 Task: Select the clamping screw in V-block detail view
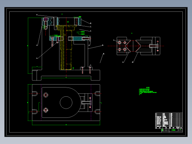coord(154,46)
